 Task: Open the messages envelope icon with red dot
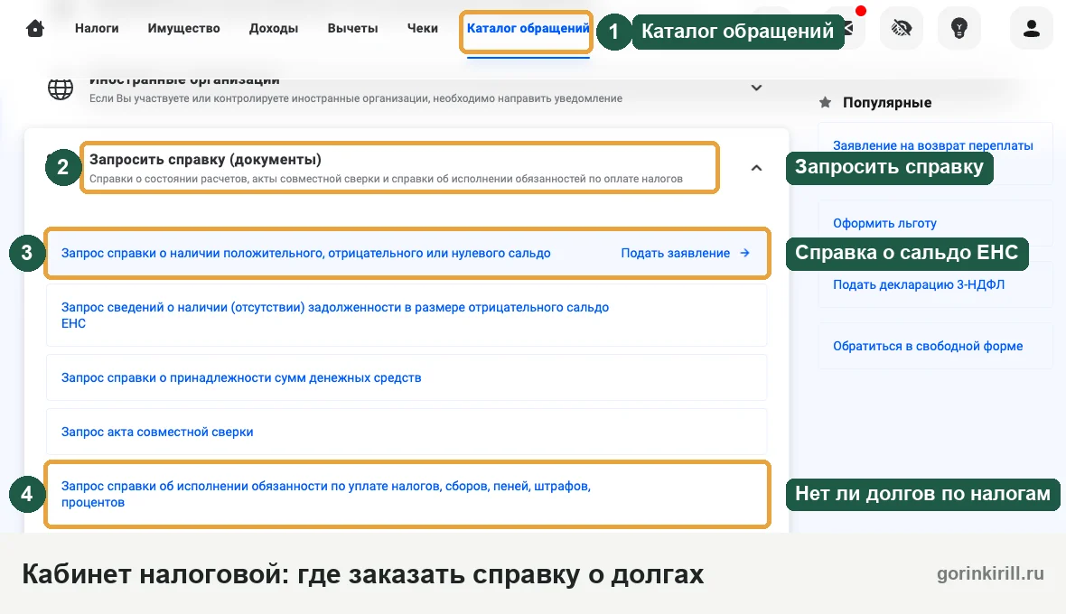(x=849, y=27)
